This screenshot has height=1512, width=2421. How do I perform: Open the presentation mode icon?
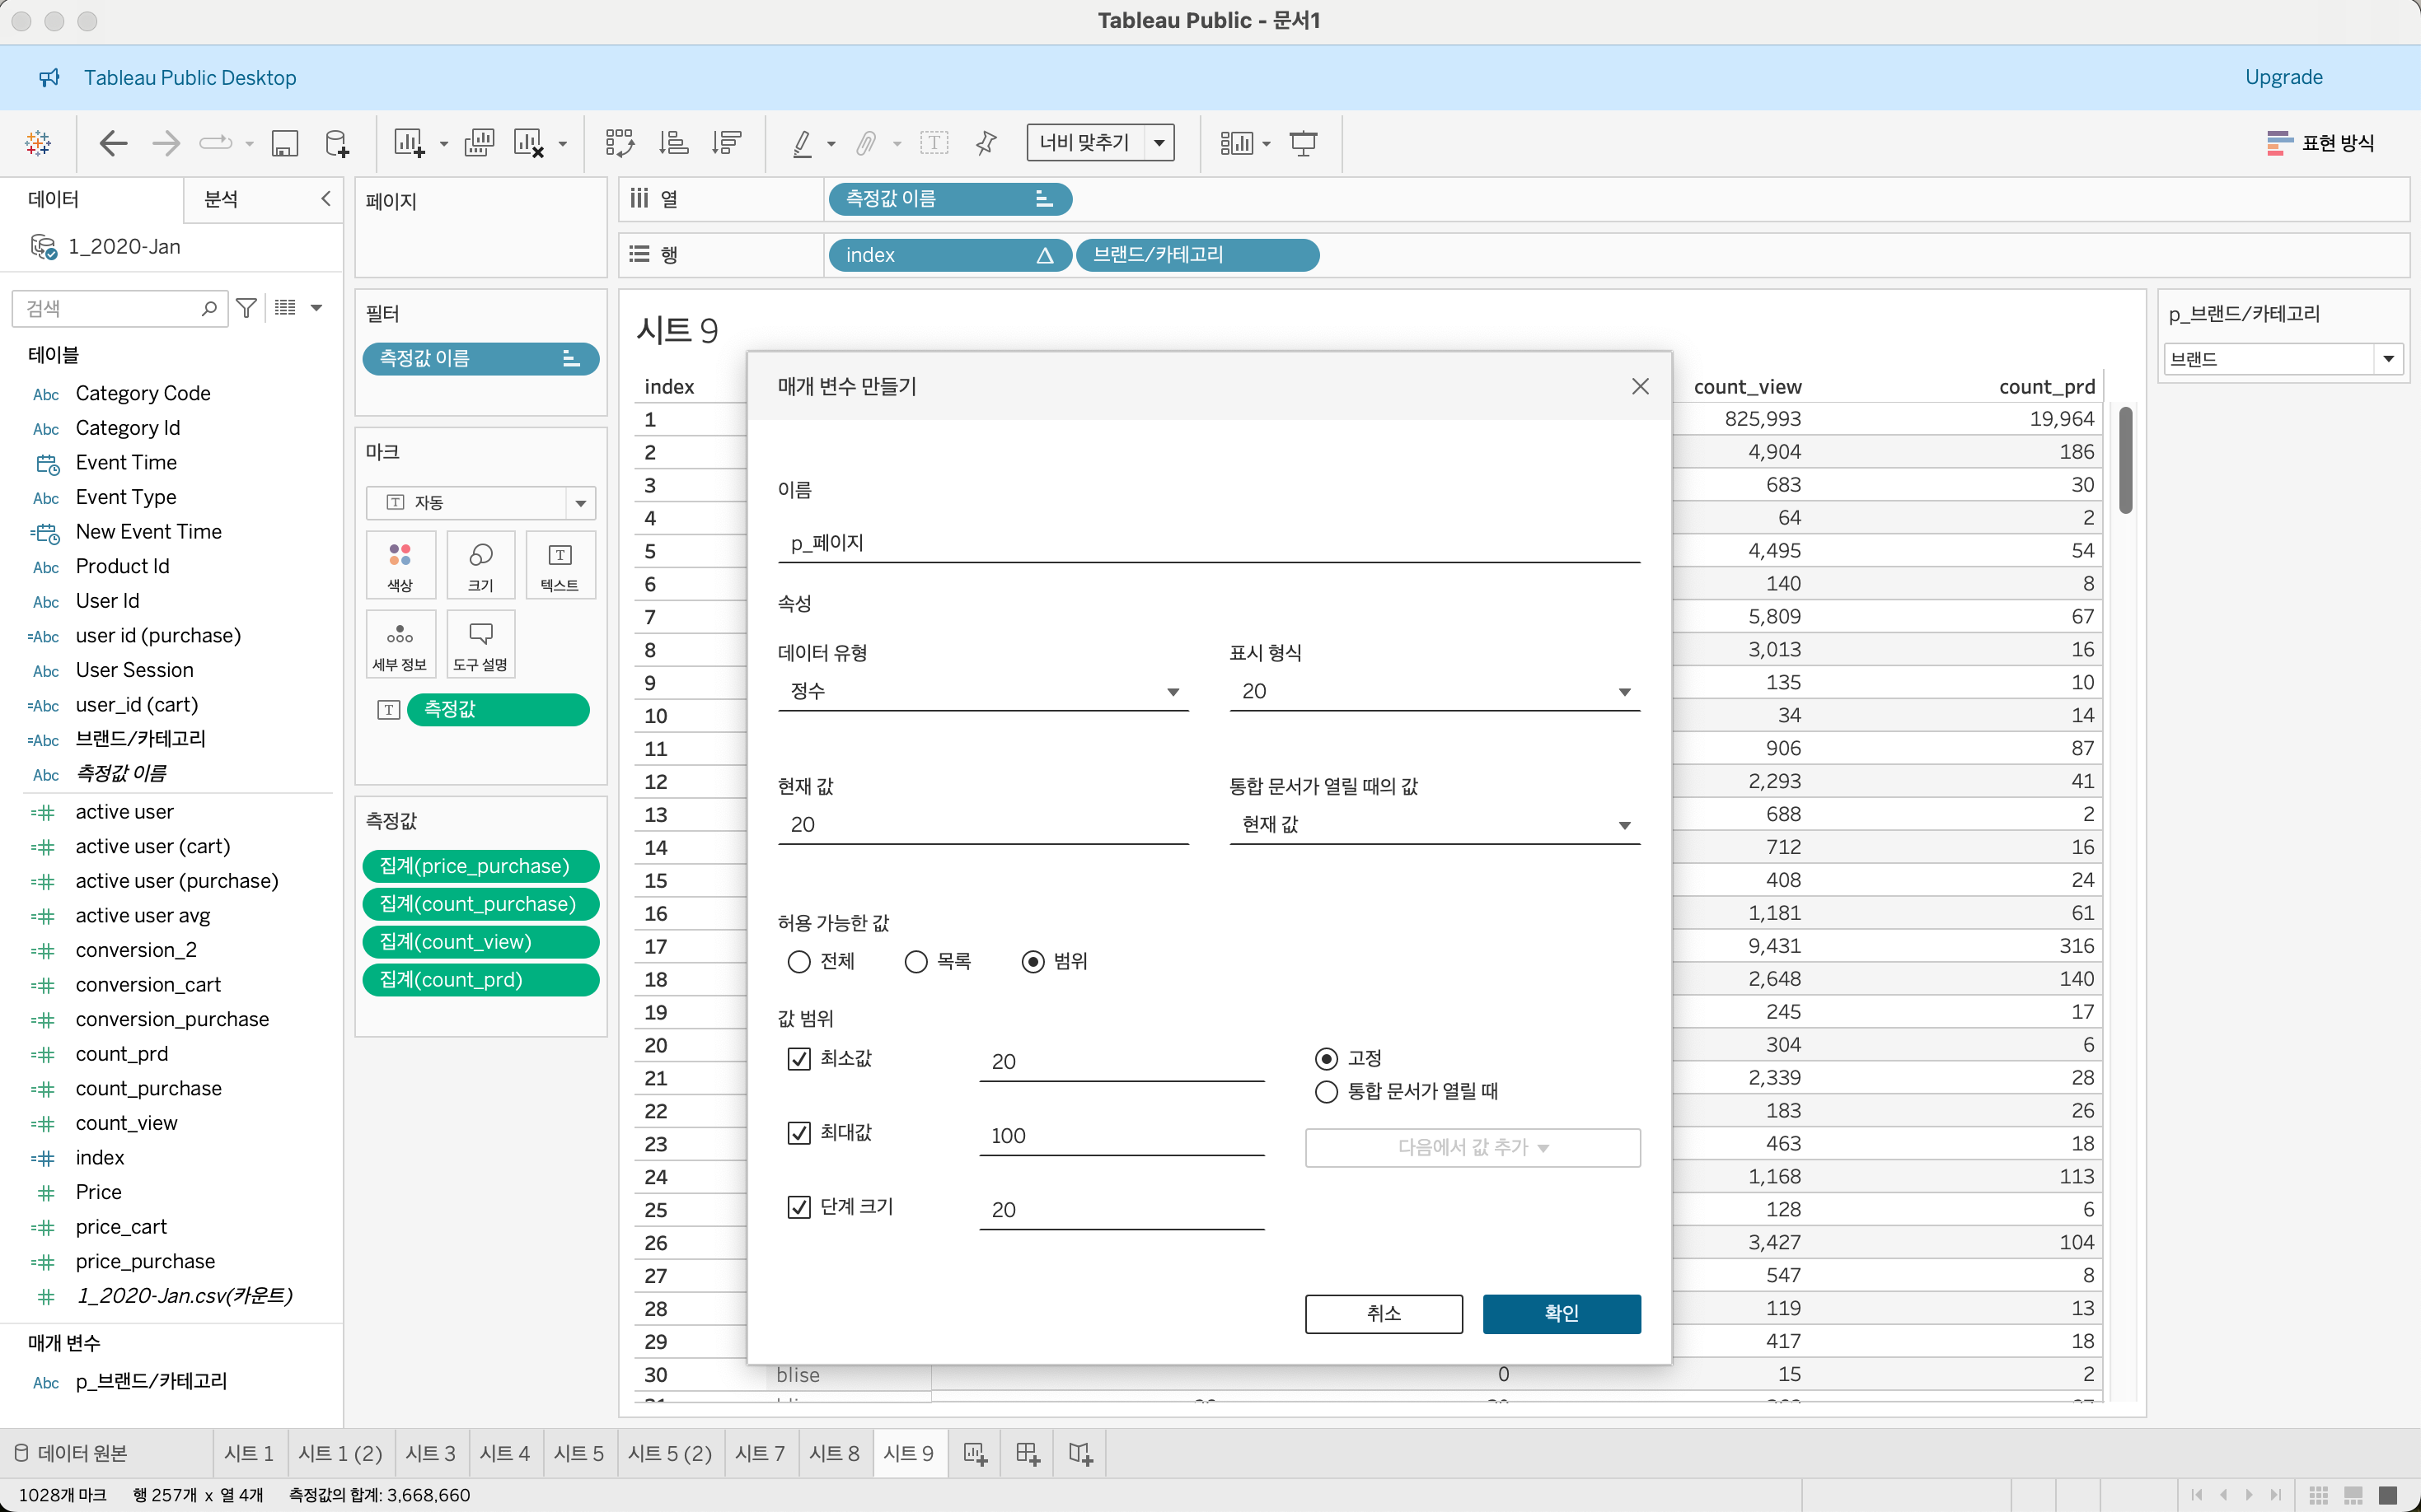[1303, 143]
